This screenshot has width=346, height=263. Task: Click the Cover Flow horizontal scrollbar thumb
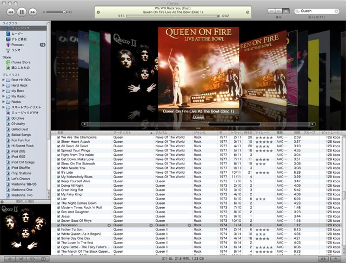(x=234, y=124)
